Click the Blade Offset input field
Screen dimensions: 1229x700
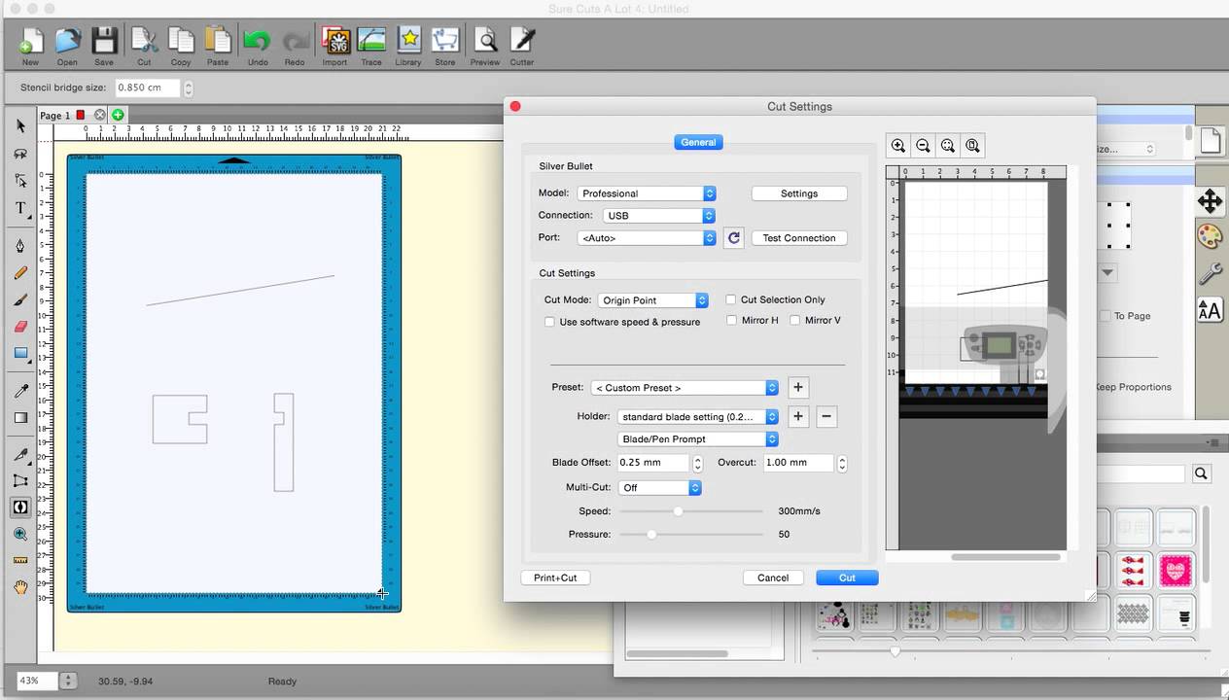652,463
